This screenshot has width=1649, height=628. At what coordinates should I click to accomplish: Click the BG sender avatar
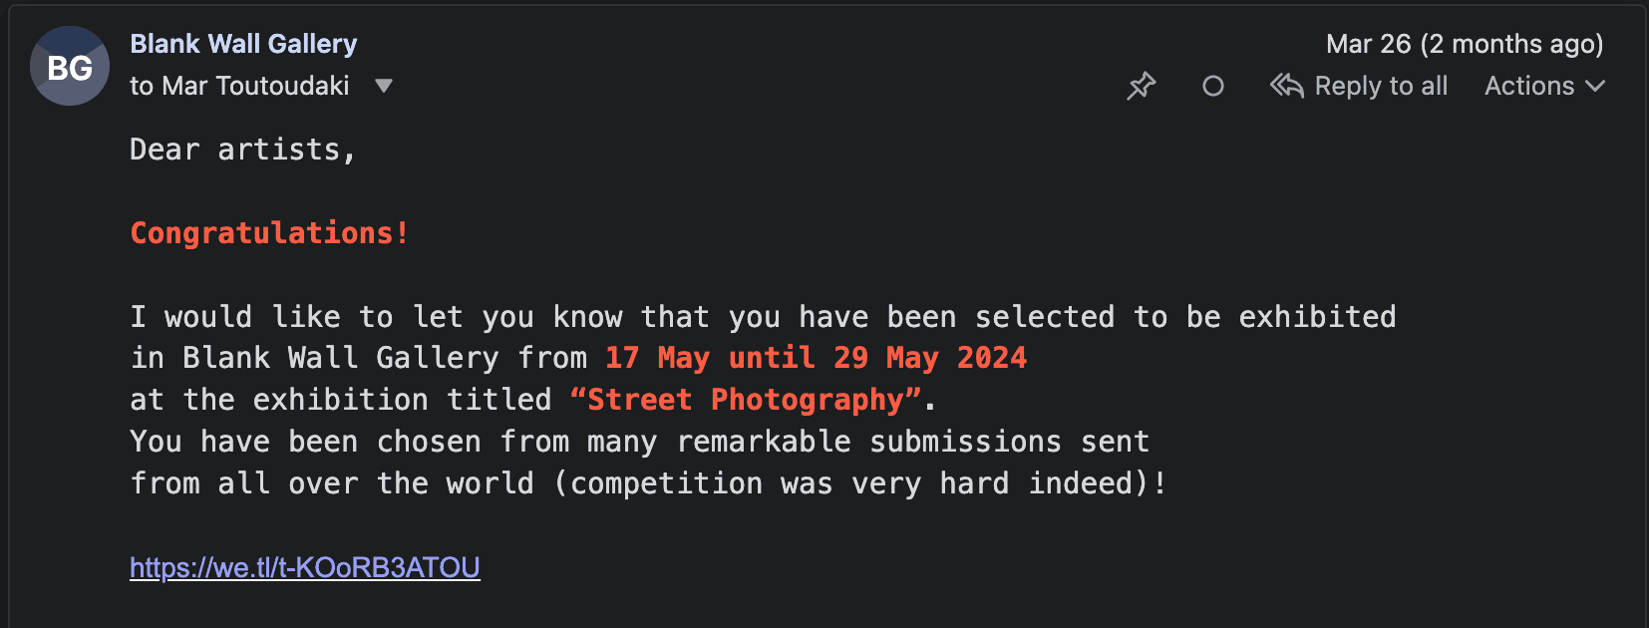click(70, 67)
